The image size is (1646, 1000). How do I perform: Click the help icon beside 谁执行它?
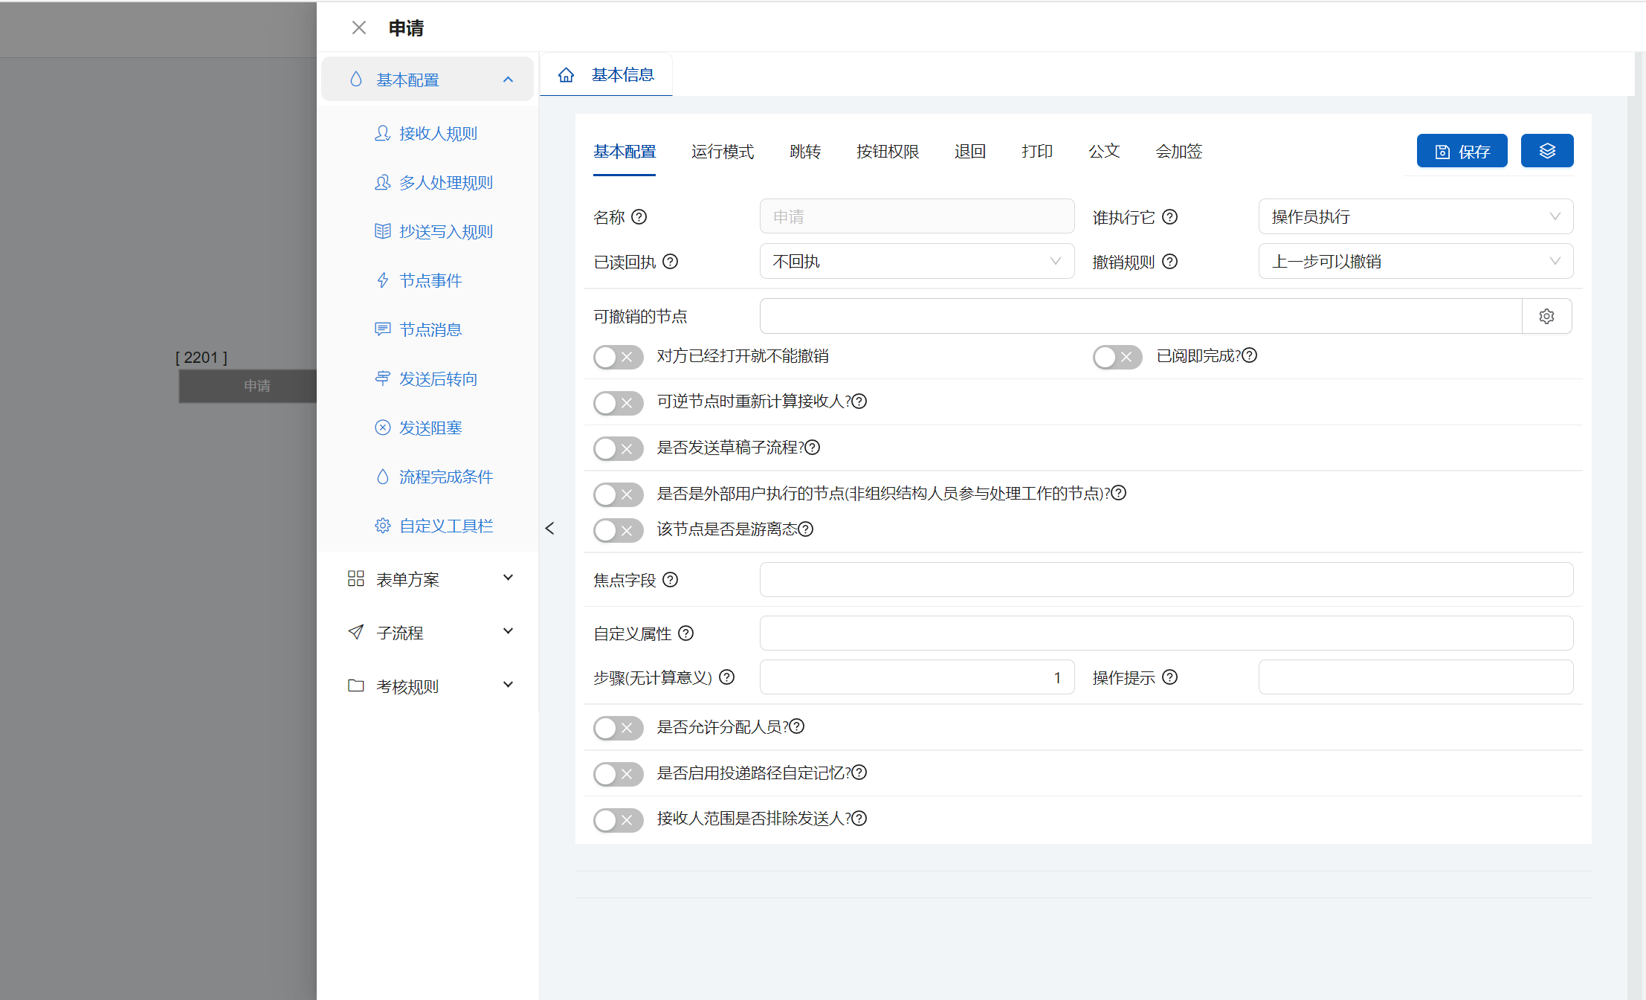[1169, 216]
